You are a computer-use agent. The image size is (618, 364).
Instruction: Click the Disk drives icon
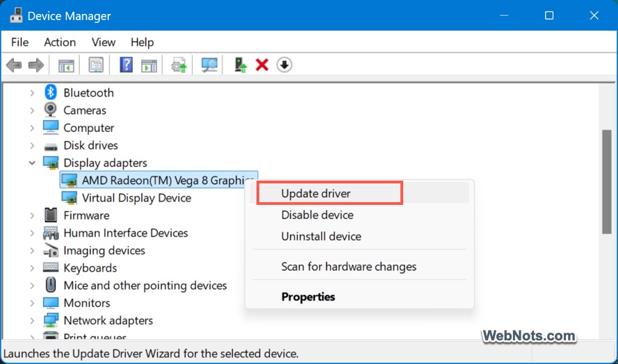51,146
